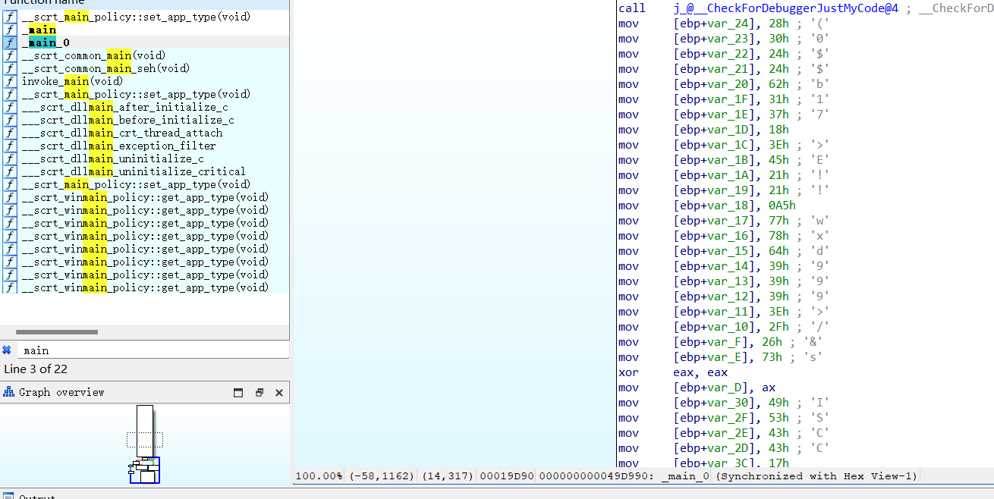Select ___scrt_dllmain_crt_thread_attach row
Viewport: 994px width, 499px height.
pyautogui.click(x=145, y=133)
